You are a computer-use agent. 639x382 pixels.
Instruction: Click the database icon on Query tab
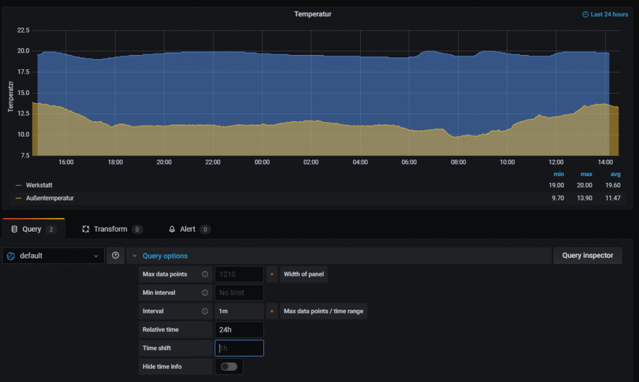(x=14, y=229)
